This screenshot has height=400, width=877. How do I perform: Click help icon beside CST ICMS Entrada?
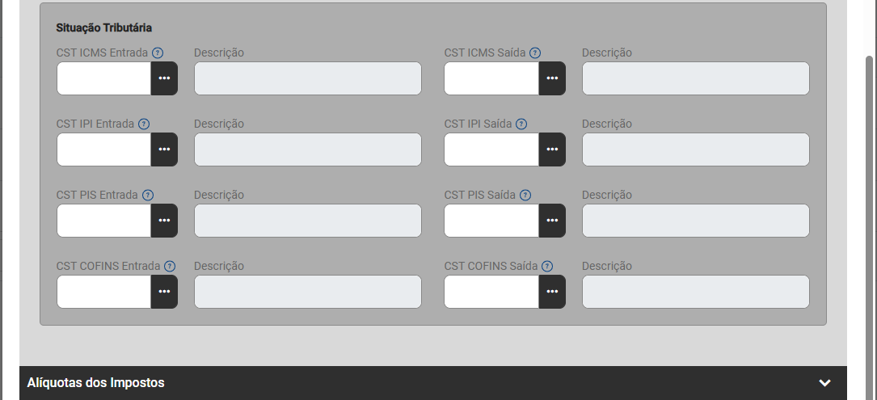(158, 53)
